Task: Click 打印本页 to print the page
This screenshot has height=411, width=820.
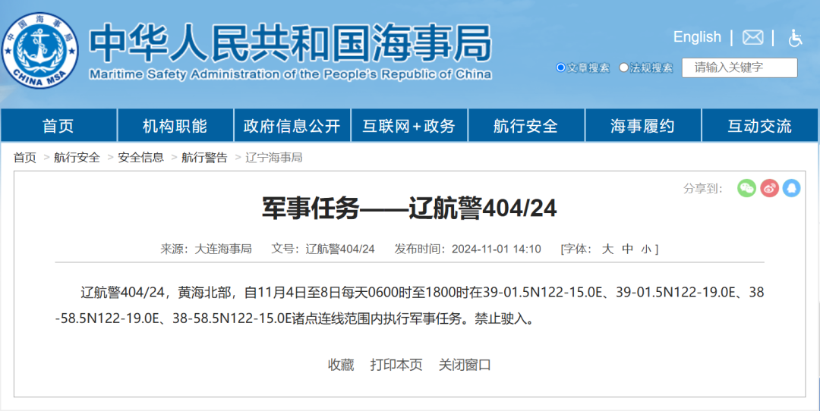Action: pos(396,365)
